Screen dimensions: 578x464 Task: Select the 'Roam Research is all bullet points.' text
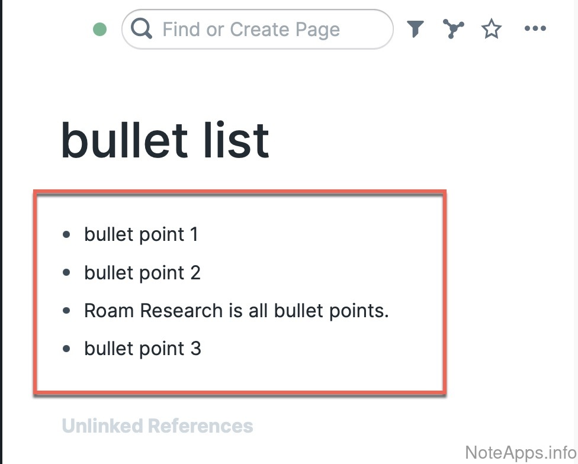pyautogui.click(x=236, y=311)
